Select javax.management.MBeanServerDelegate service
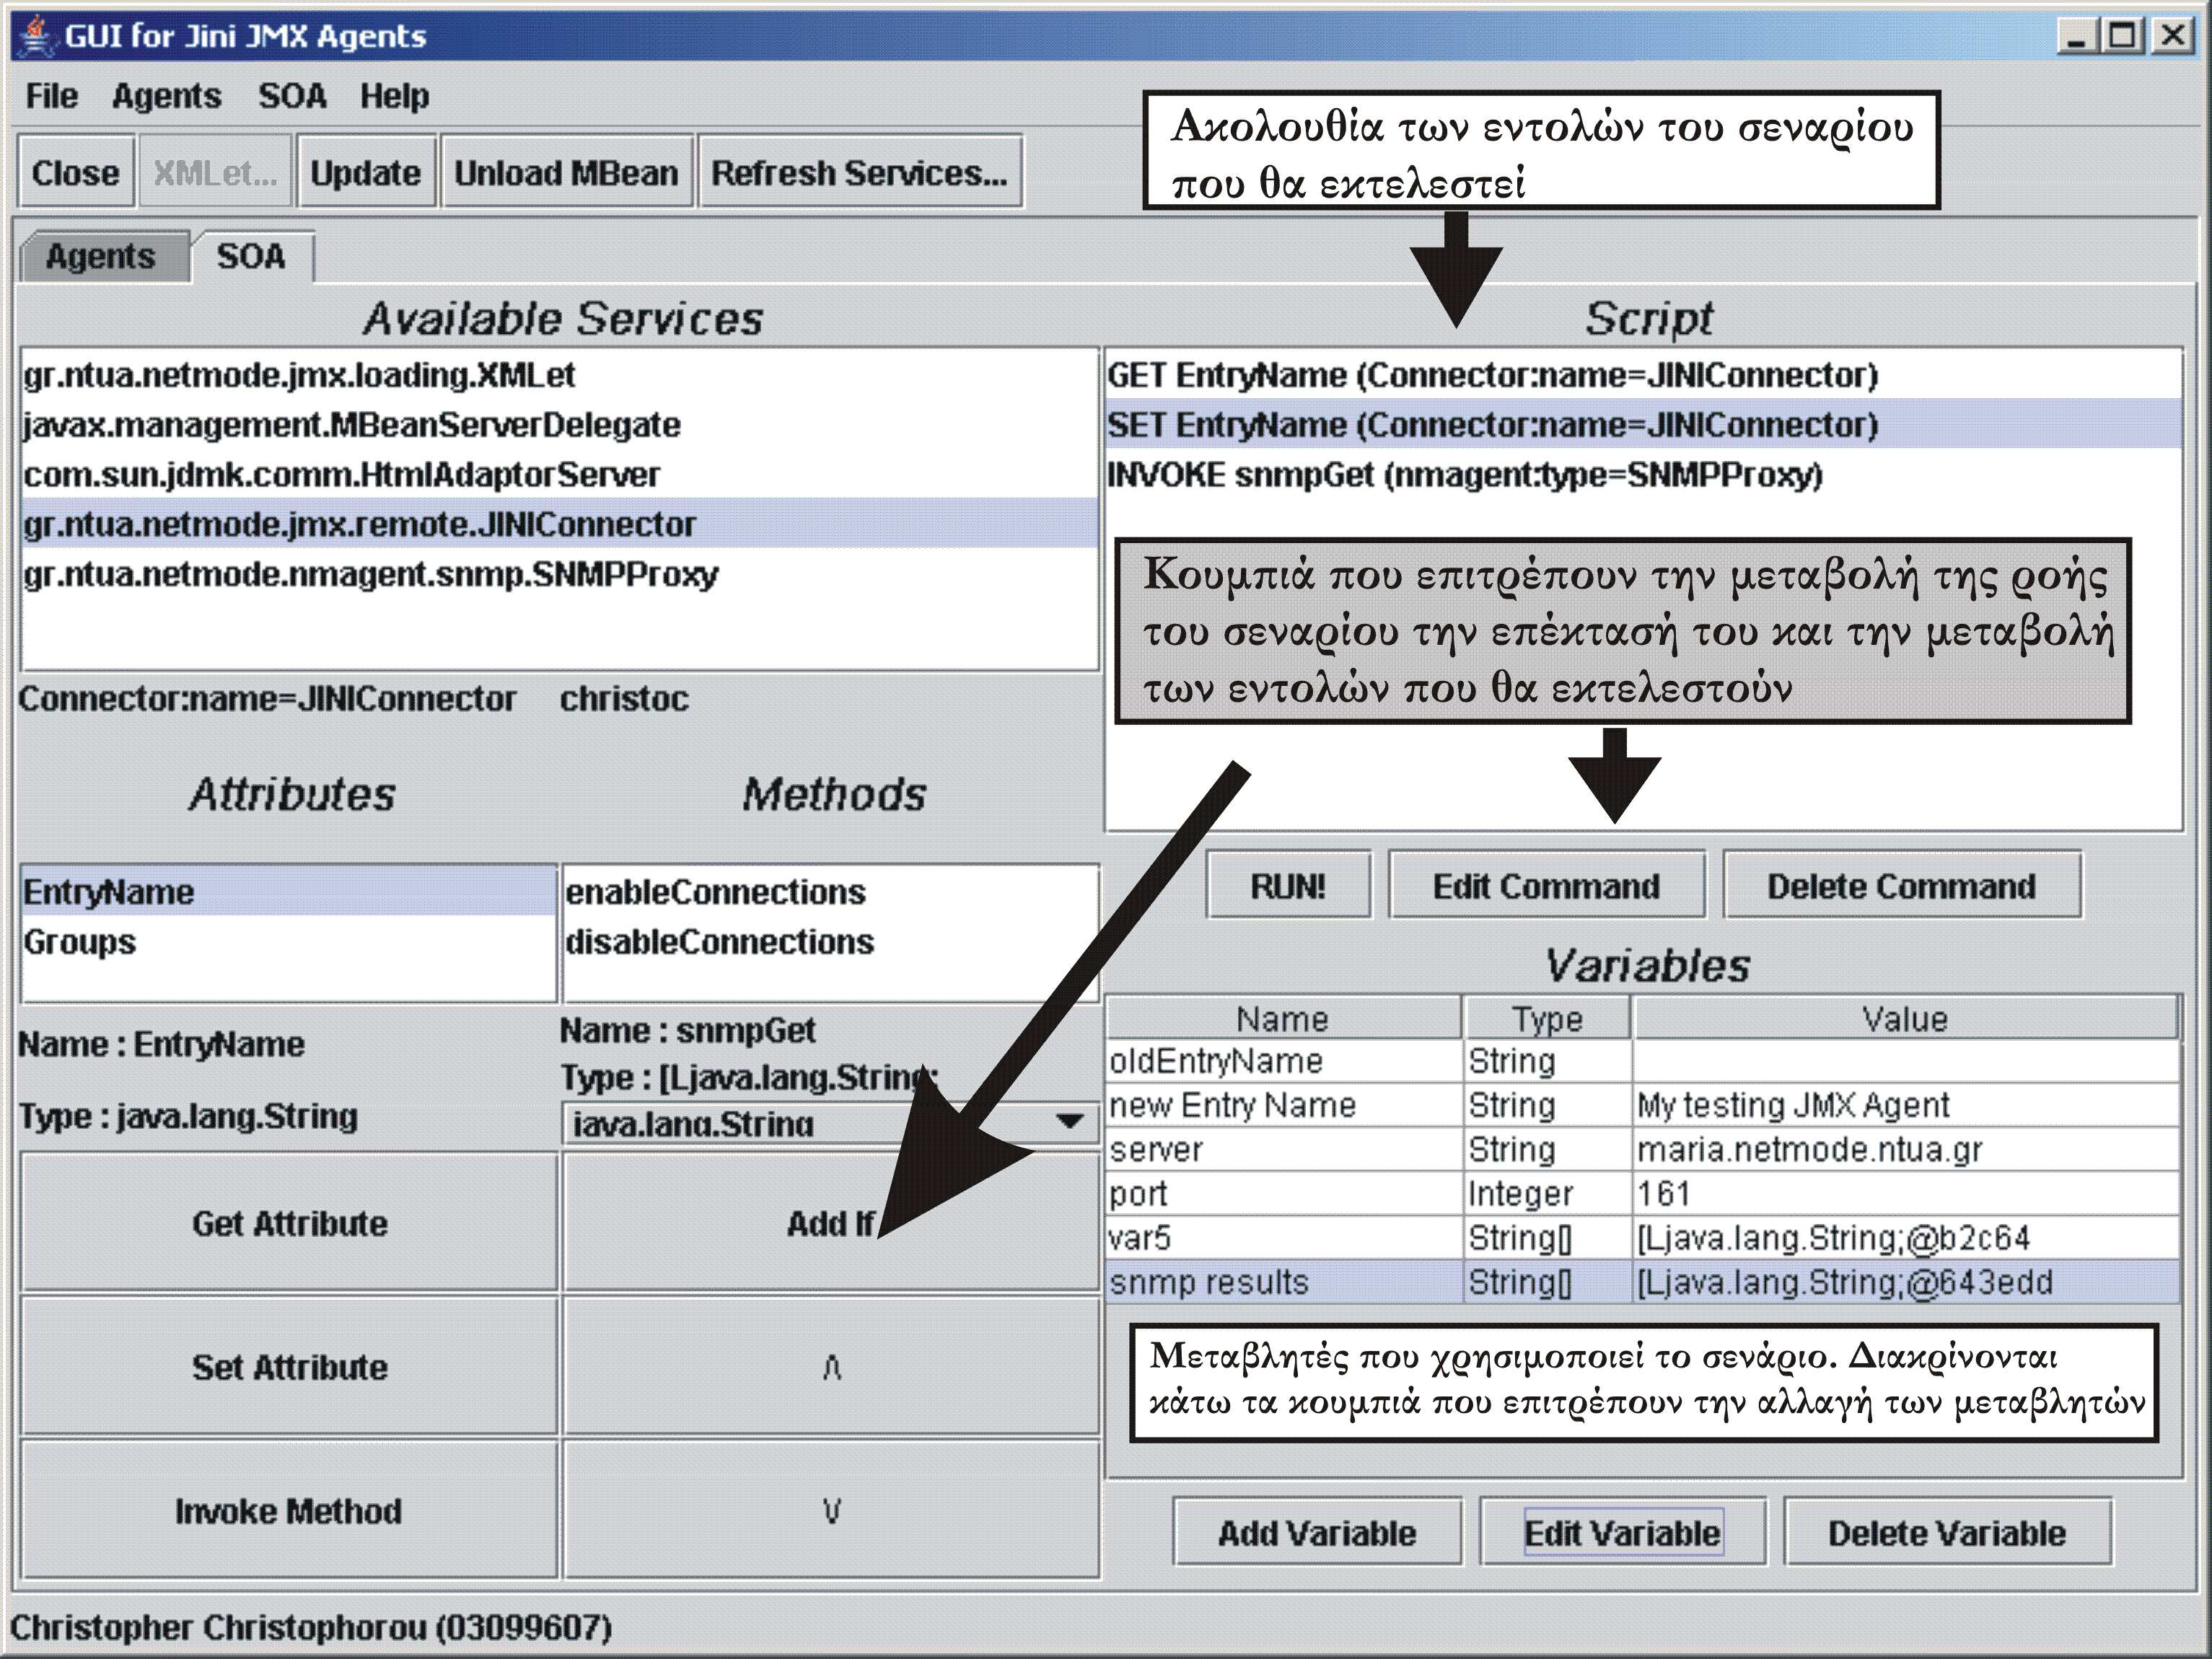Screen dimensions: 2212x1659 (x=559, y=425)
